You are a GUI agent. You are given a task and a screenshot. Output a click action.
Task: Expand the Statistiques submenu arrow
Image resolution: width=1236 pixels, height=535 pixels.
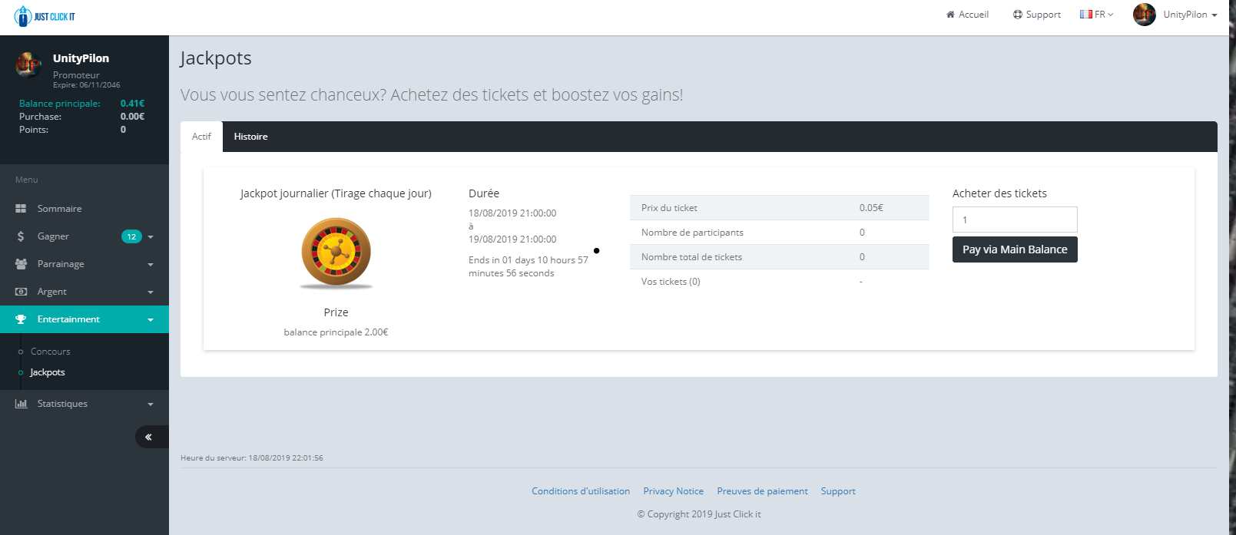point(151,405)
